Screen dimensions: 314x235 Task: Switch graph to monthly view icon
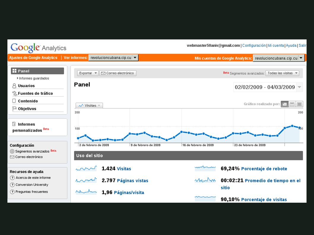pos(299,104)
